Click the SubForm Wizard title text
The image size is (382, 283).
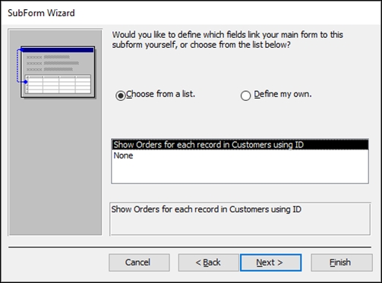coord(41,13)
